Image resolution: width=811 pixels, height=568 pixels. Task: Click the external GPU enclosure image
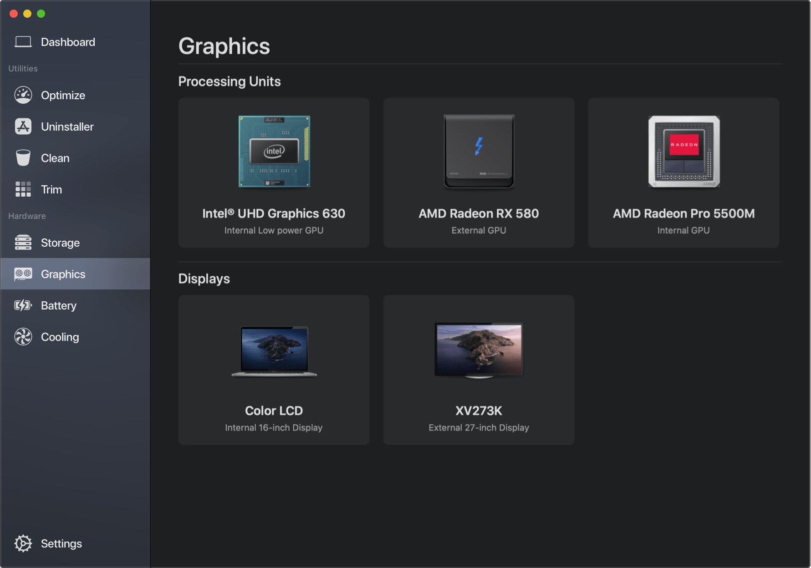point(479,151)
